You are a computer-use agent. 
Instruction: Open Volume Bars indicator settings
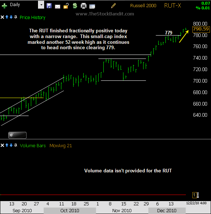(x=33, y=146)
